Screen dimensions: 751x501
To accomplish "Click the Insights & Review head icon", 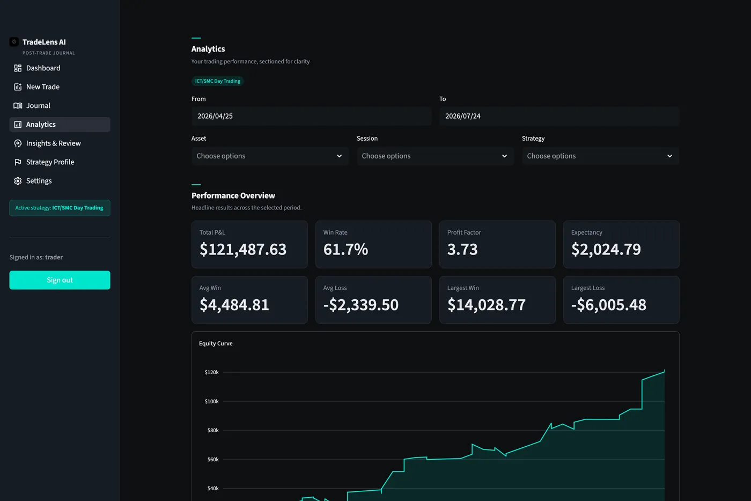I will click(x=18, y=143).
